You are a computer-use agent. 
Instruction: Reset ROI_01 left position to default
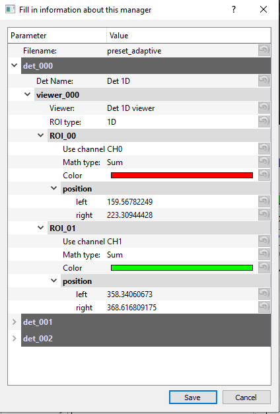click(x=264, y=294)
